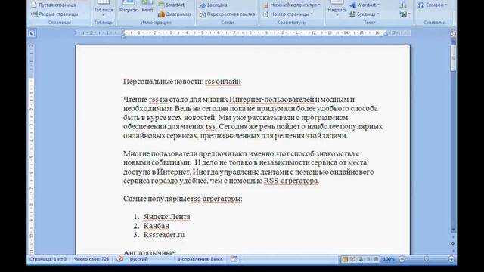
Task: Change the language indicator русский
Action: point(138,259)
